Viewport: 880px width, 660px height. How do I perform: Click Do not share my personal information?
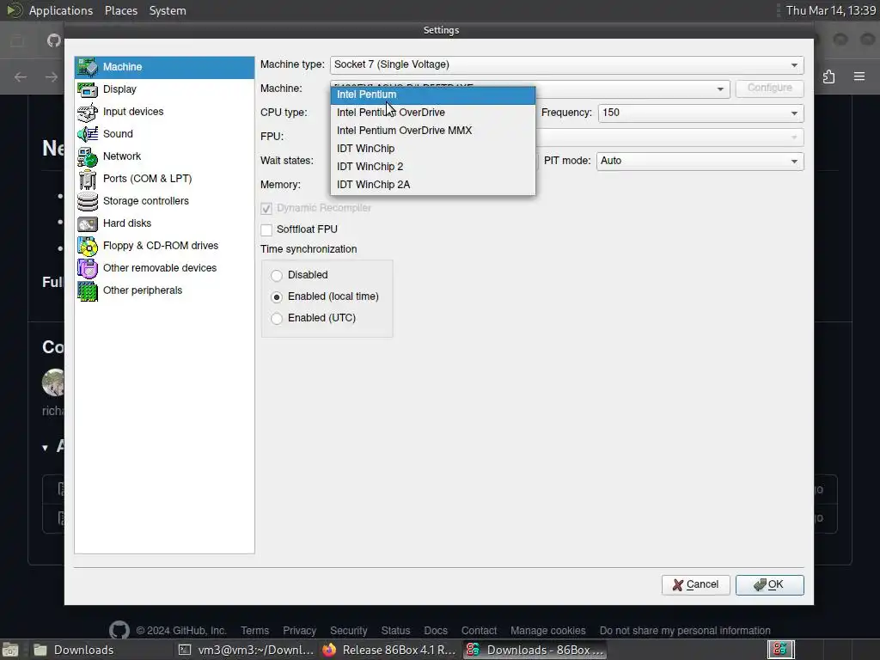click(x=685, y=631)
